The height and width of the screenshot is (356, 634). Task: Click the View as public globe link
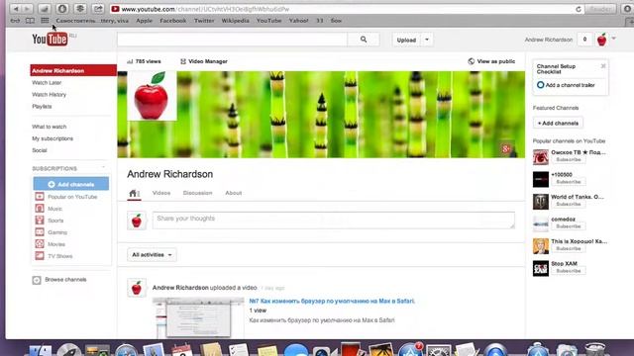click(491, 61)
